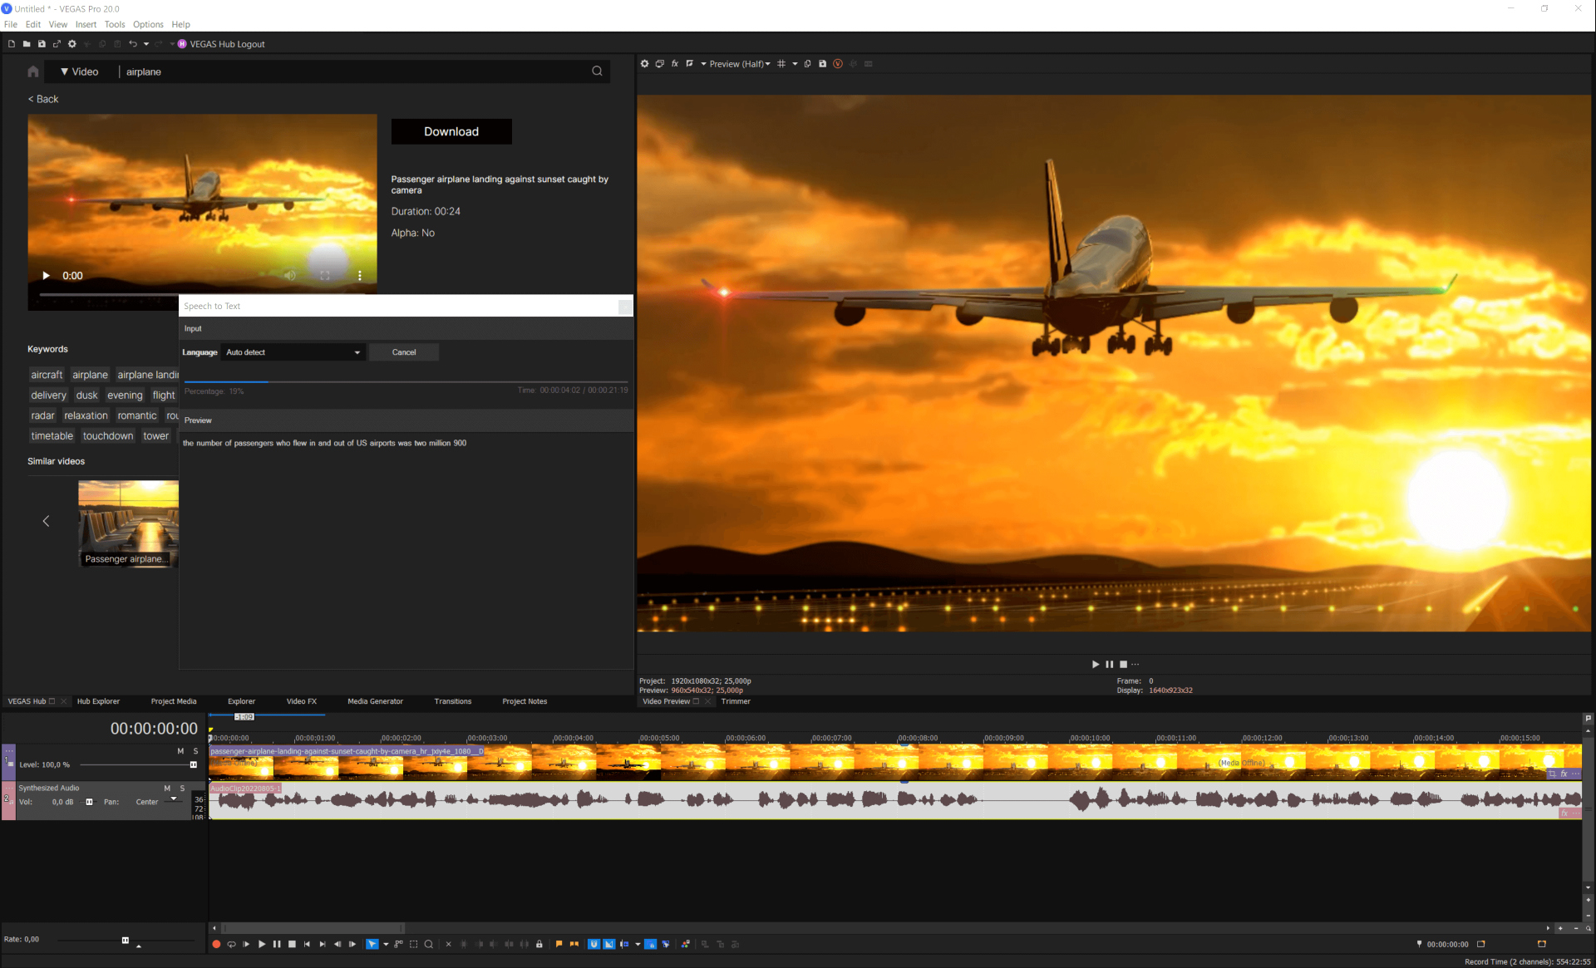
Task: Adjust the playback Rate slider
Action: pyautogui.click(x=126, y=940)
